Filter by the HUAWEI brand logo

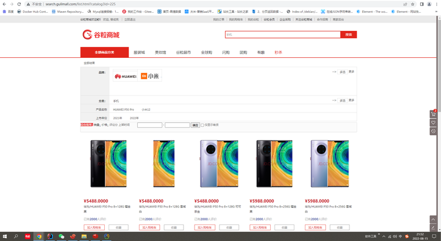(126, 76)
